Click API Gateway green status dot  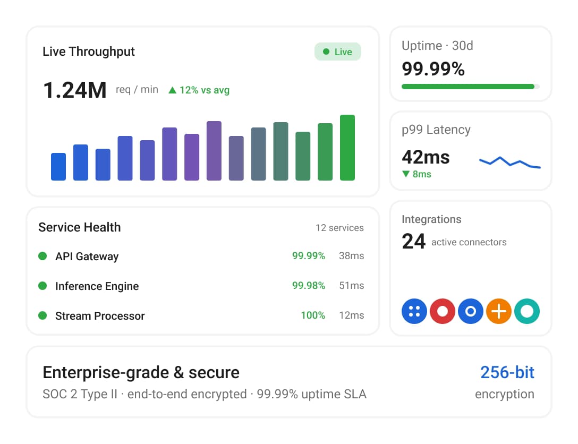point(42,255)
